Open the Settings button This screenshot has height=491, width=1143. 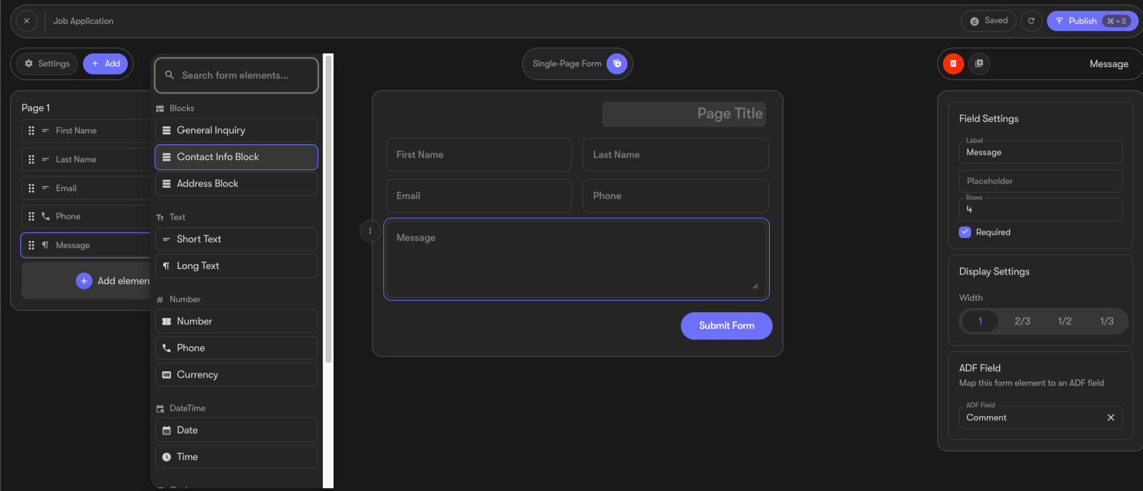coord(48,63)
